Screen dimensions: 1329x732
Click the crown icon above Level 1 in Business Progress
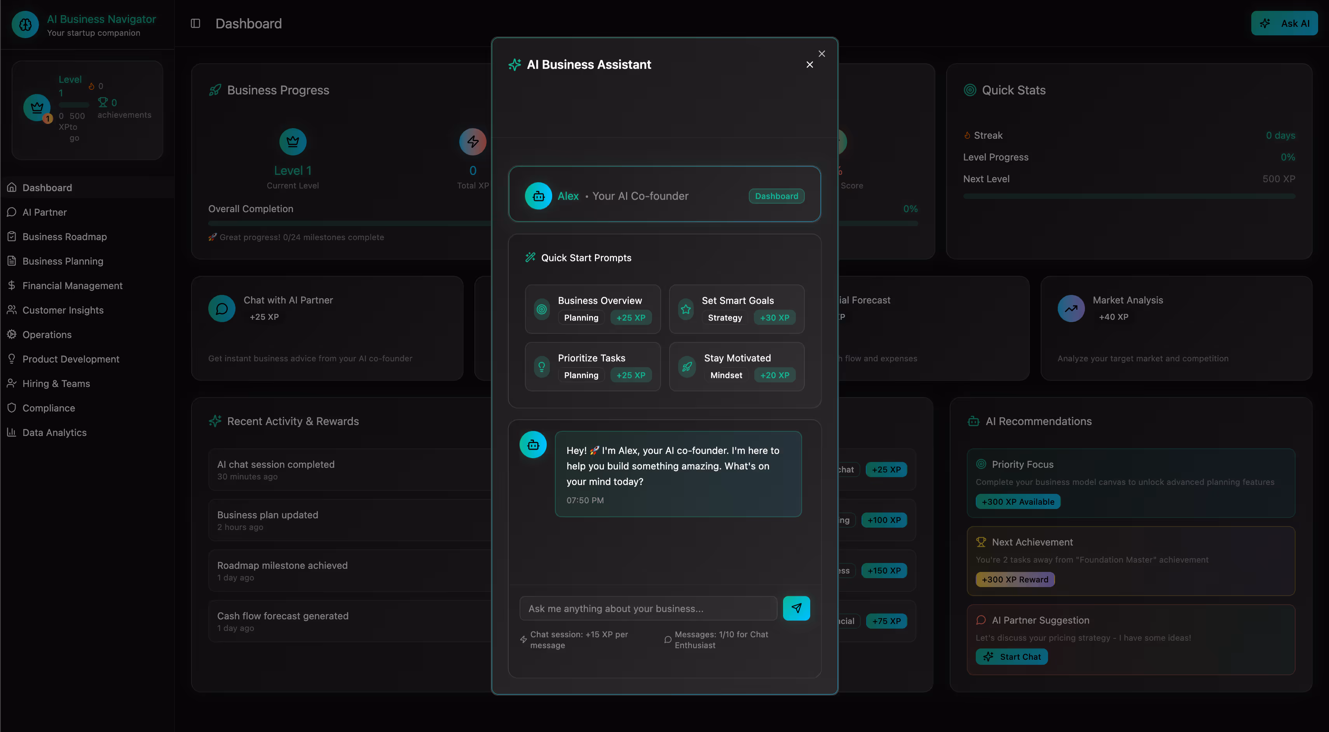(293, 141)
